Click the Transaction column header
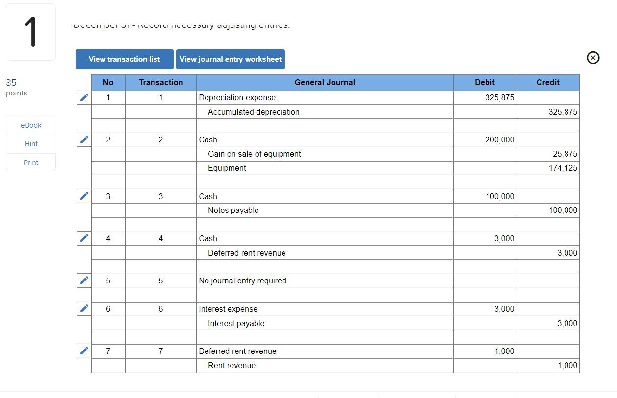 pos(161,83)
